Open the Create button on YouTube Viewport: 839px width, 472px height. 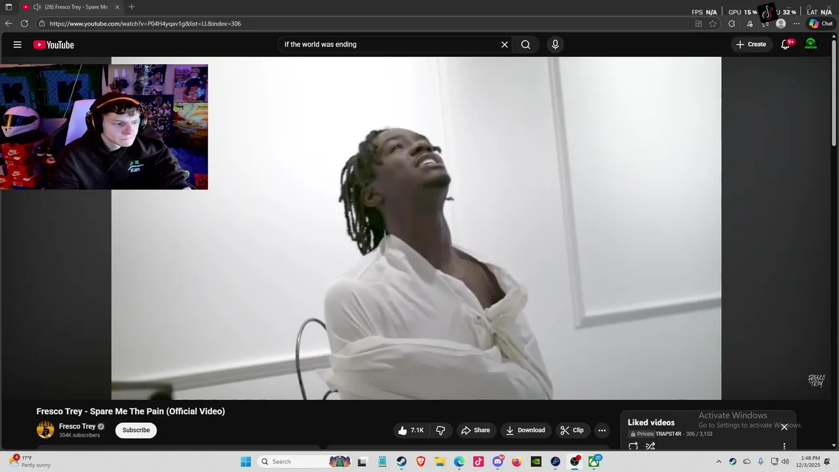[751, 45]
